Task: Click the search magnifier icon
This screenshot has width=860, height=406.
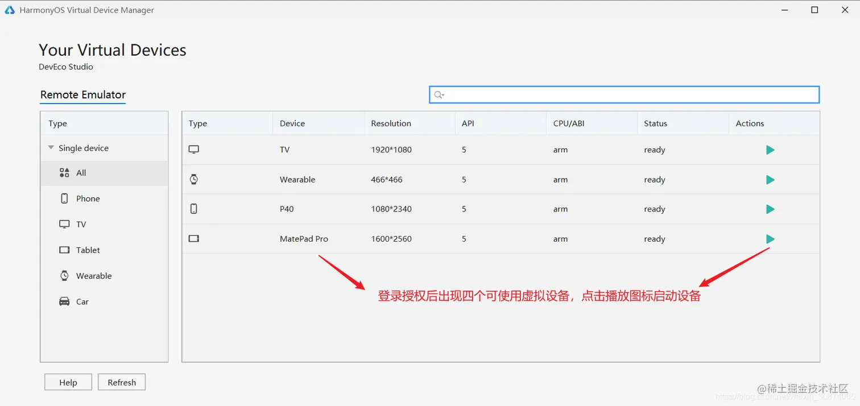Action: coord(439,95)
